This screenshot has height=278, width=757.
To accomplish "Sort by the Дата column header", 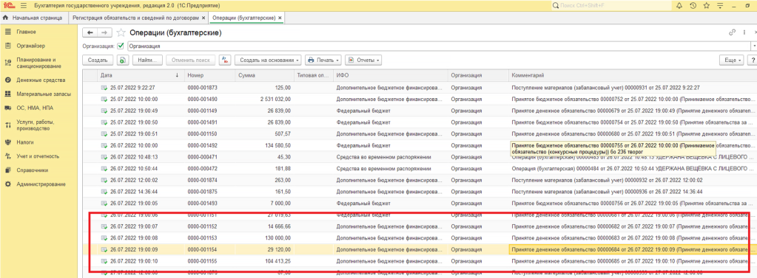I will pos(140,75).
